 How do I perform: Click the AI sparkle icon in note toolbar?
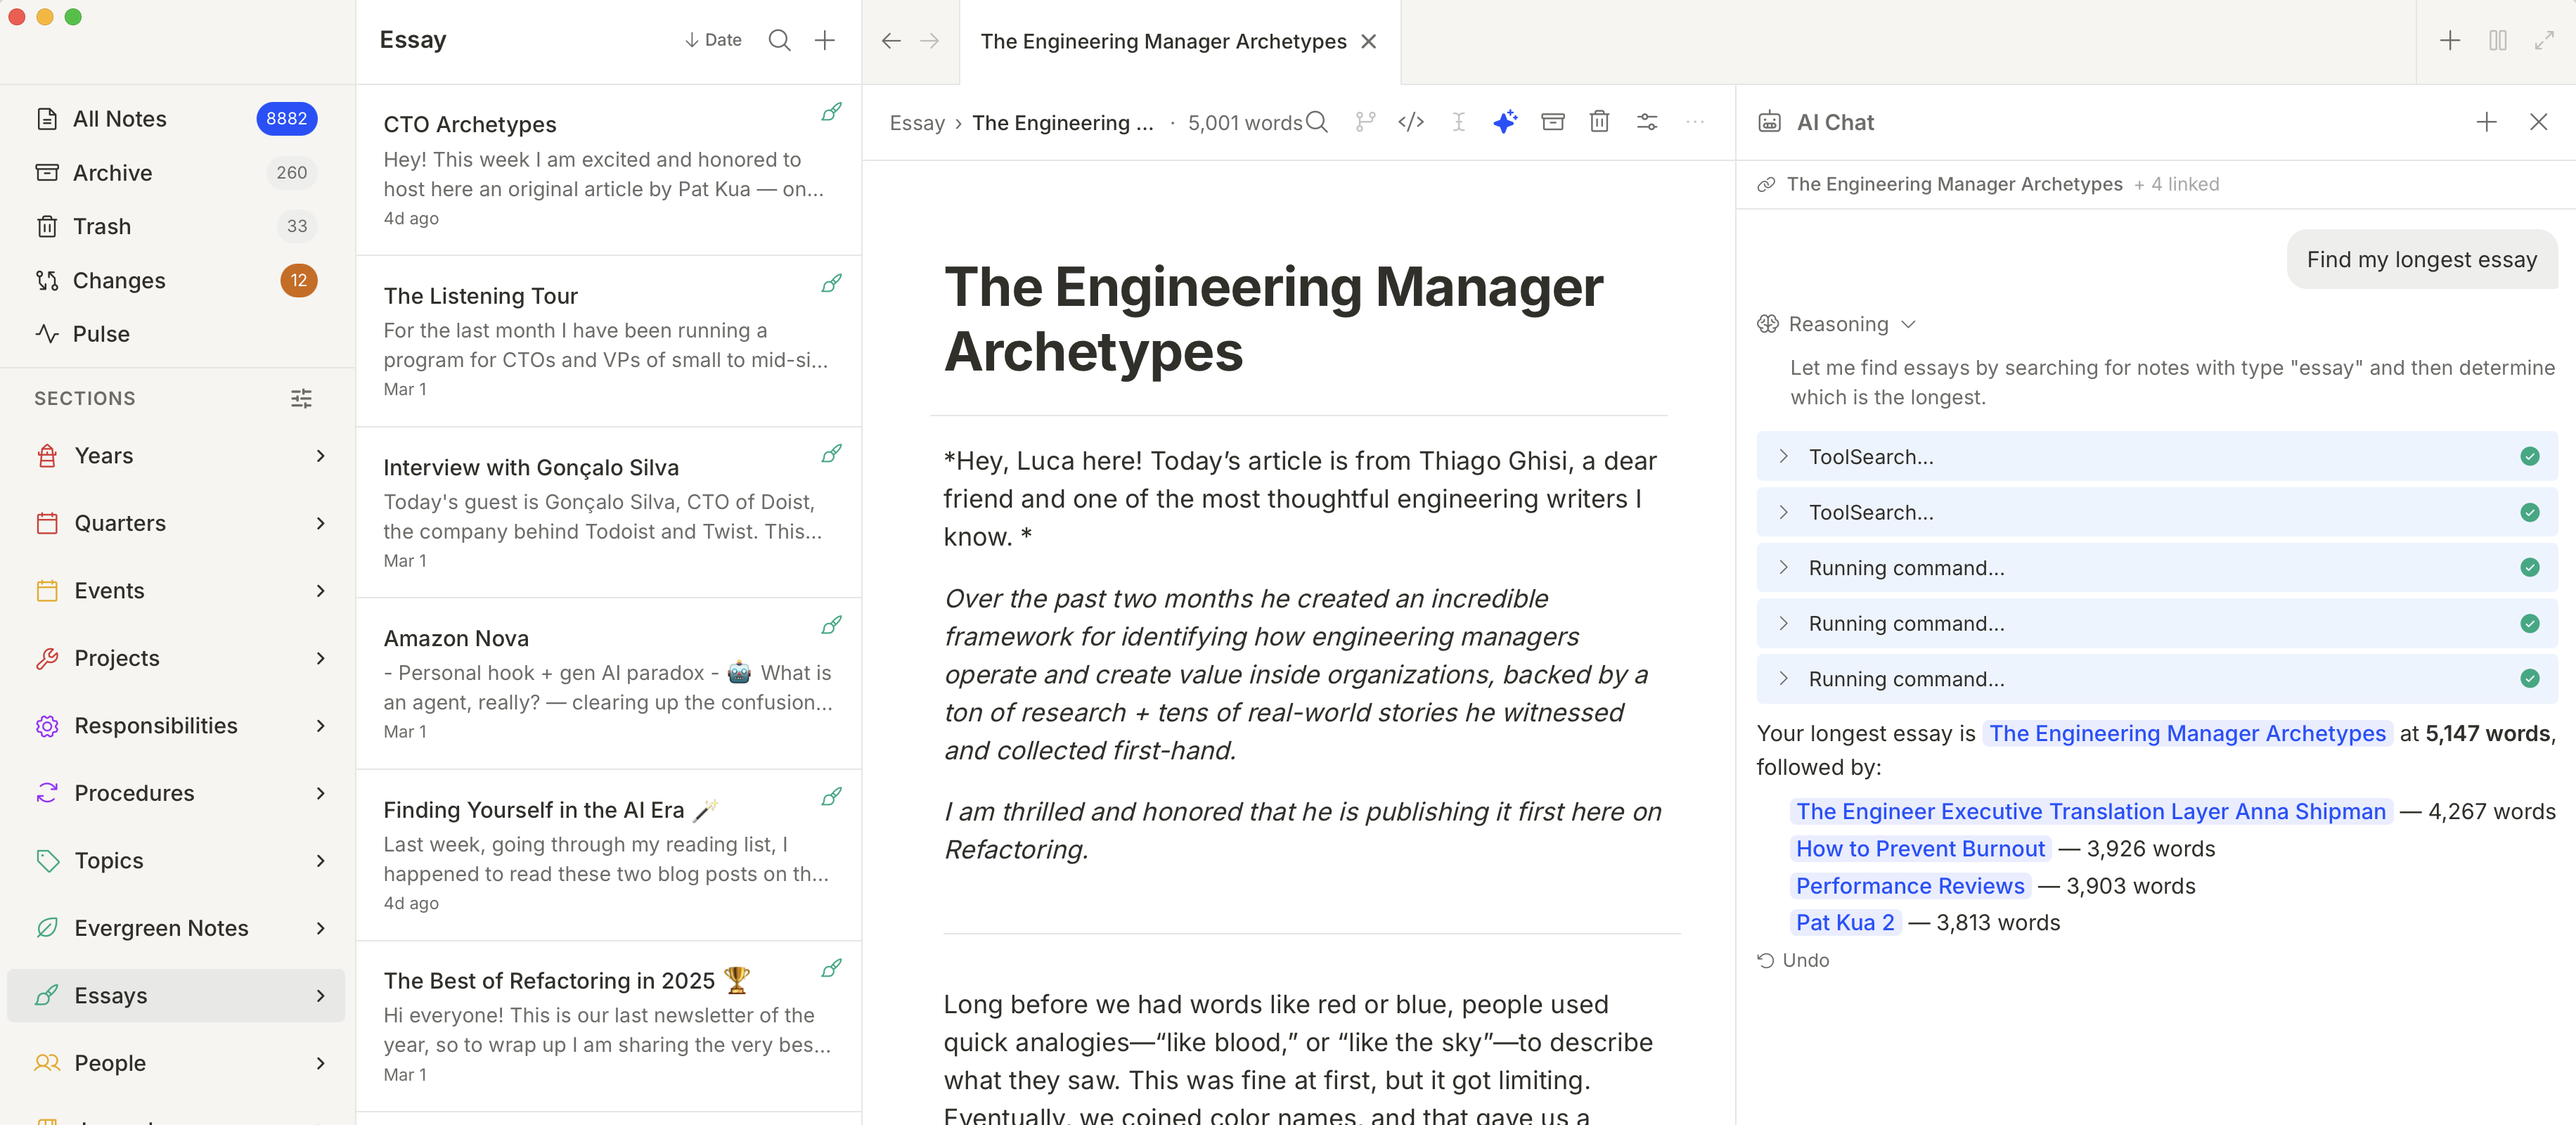coord(1504,122)
